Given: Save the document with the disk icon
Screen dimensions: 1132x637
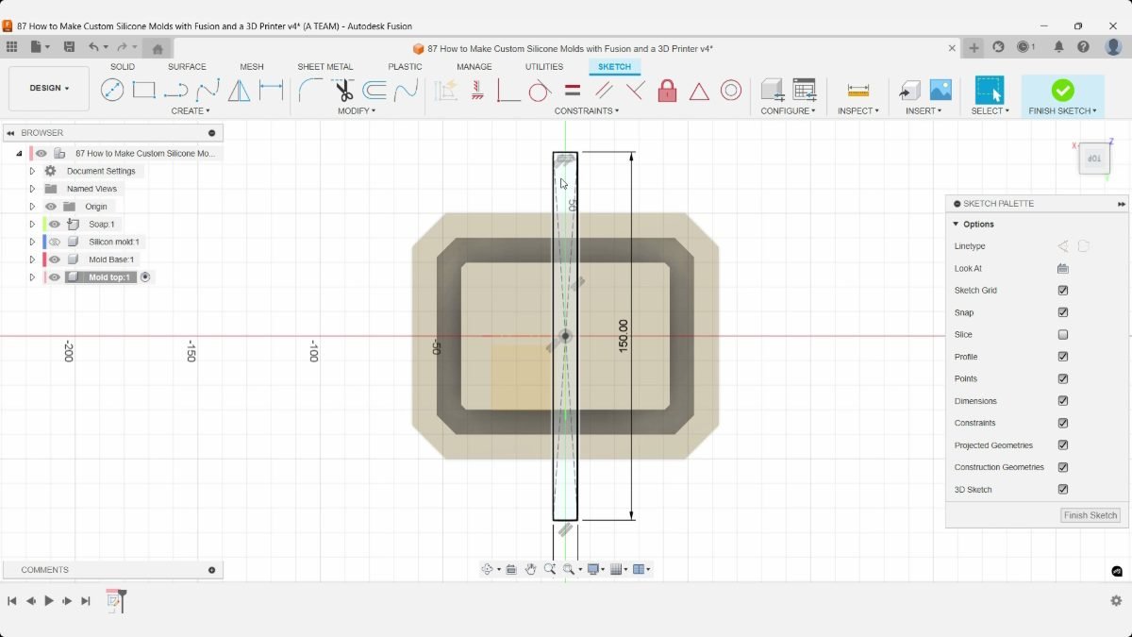Looking at the screenshot, I should click(69, 46).
